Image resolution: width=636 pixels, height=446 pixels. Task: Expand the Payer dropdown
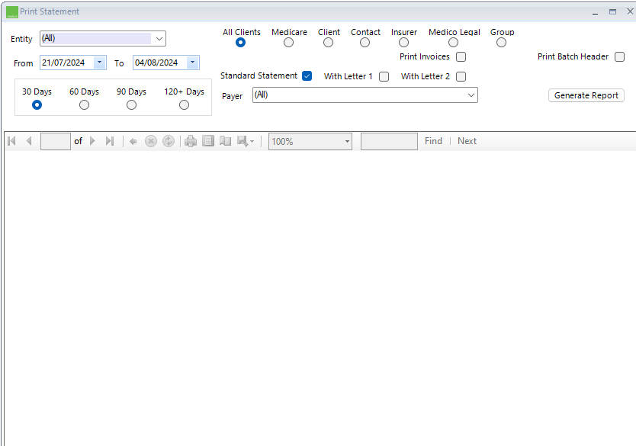tap(471, 95)
